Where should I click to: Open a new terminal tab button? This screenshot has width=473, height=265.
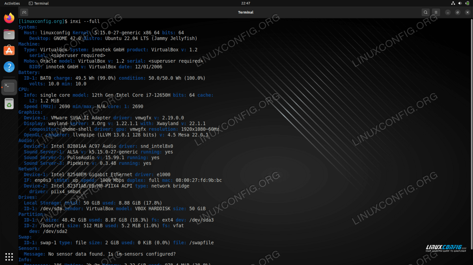point(24,12)
